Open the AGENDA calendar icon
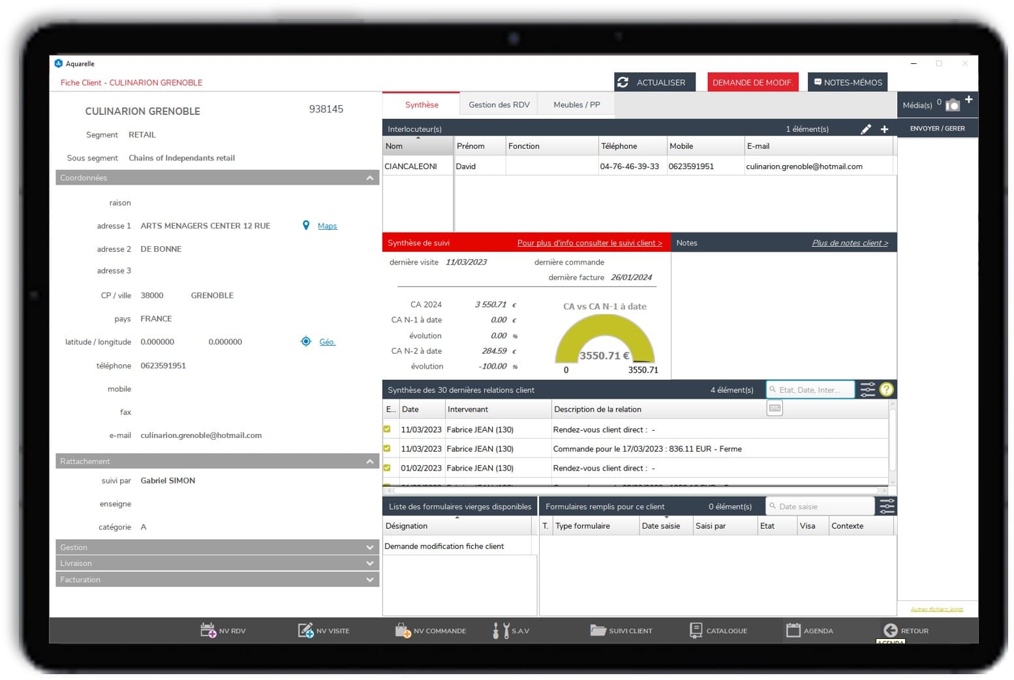 tap(793, 630)
